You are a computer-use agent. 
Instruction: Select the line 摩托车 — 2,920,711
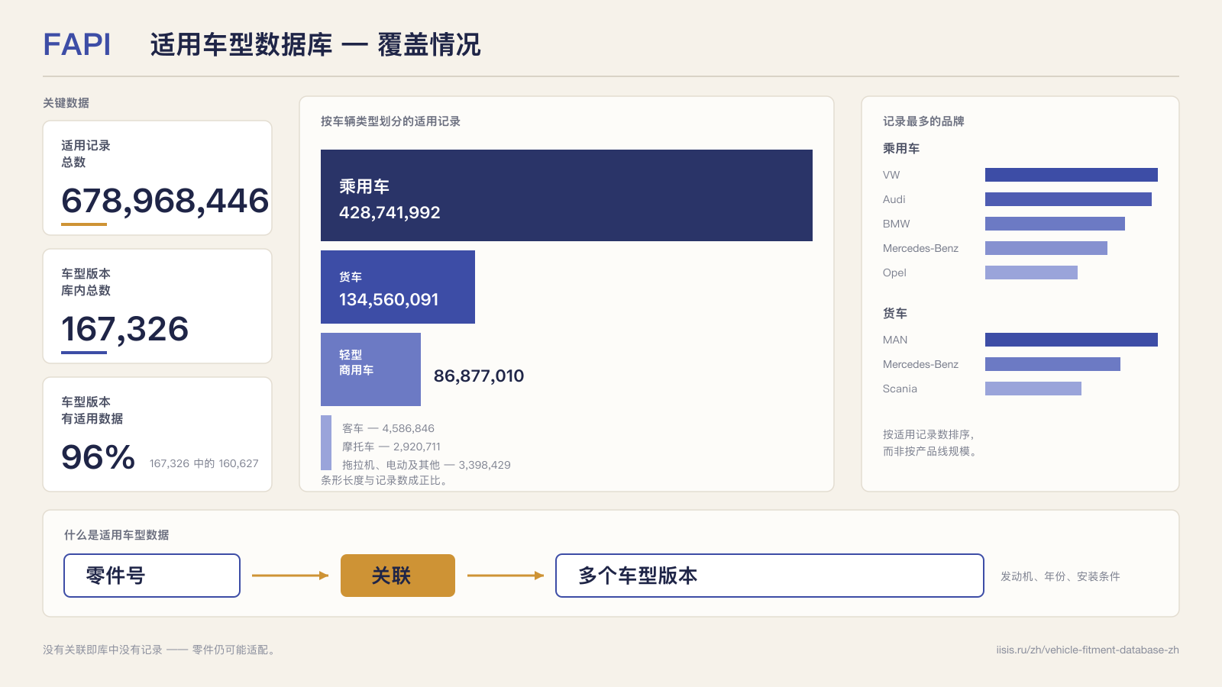[x=391, y=447]
